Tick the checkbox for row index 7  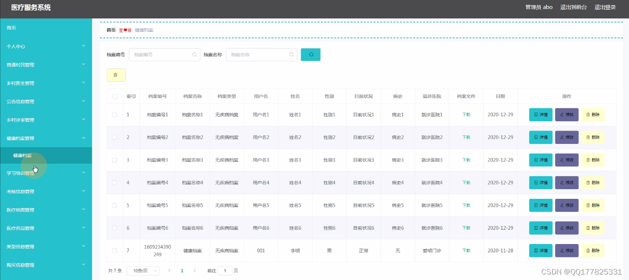point(115,250)
